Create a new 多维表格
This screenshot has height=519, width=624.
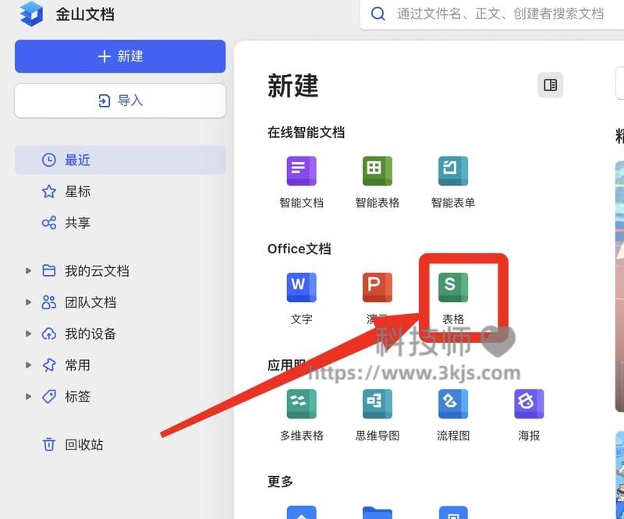point(301,415)
